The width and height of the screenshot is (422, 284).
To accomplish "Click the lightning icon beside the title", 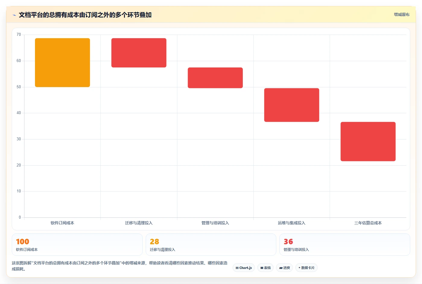I will (14, 15).
